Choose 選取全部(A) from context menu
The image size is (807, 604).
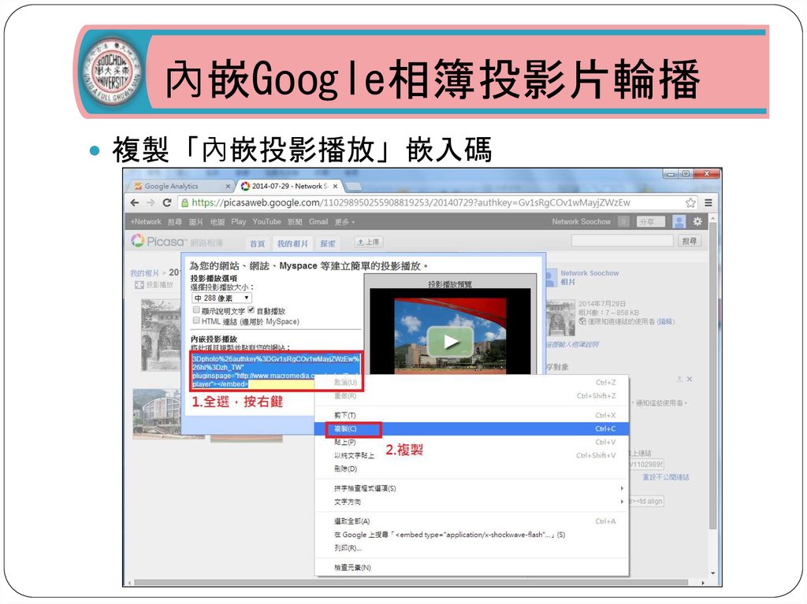click(471, 521)
